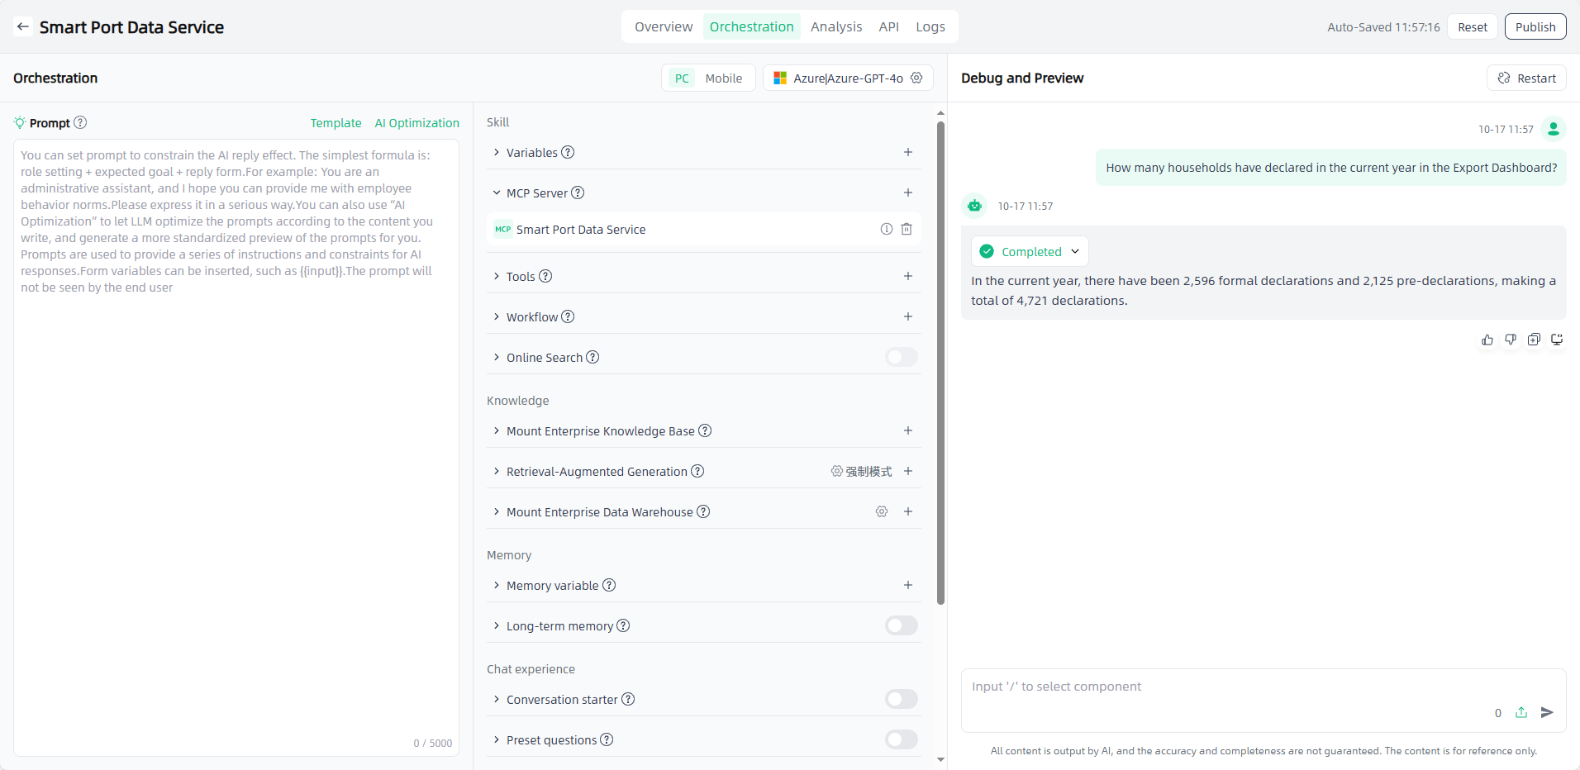Open info for Smart Port Data Service MCP
This screenshot has width=1580, height=770.
[x=886, y=229]
